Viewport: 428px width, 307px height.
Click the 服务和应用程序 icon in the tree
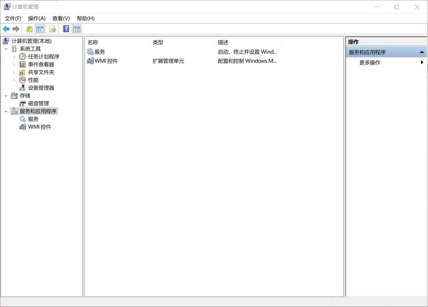(14, 111)
